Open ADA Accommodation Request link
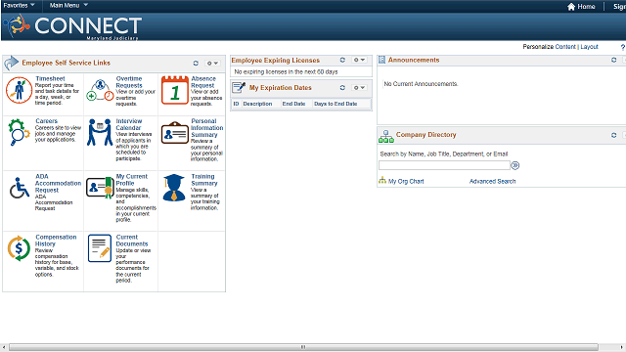The width and height of the screenshot is (626, 352). pyautogui.click(x=58, y=183)
